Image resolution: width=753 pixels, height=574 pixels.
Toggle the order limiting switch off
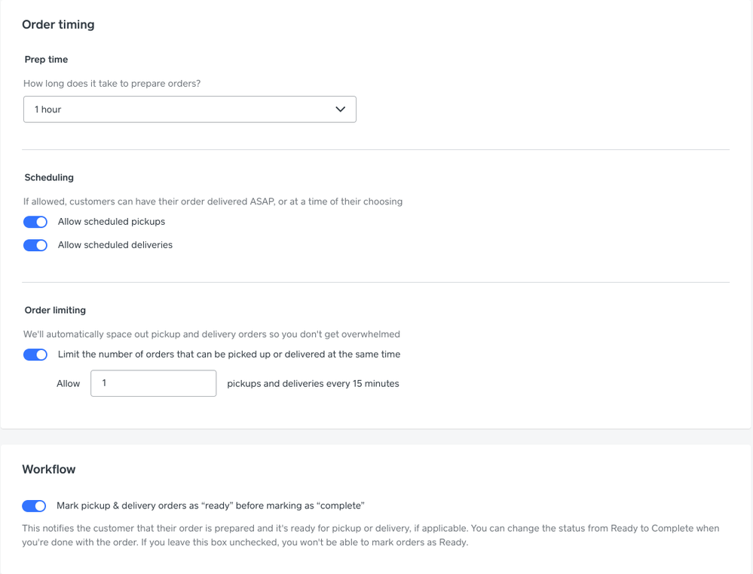click(35, 355)
